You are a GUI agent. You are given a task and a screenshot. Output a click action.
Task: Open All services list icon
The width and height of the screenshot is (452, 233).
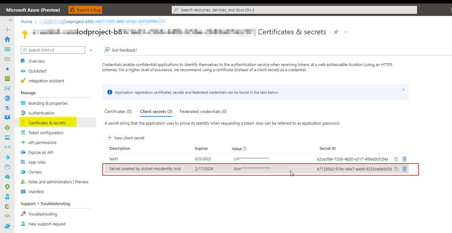(x=7, y=59)
